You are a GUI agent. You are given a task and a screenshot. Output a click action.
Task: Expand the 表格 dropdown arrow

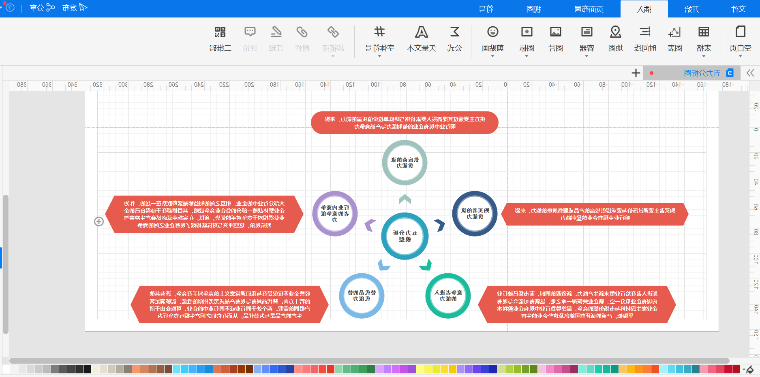click(x=704, y=56)
